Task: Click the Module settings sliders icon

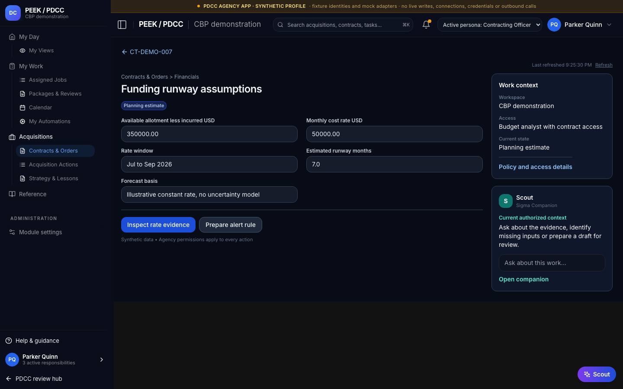Action: [12, 232]
